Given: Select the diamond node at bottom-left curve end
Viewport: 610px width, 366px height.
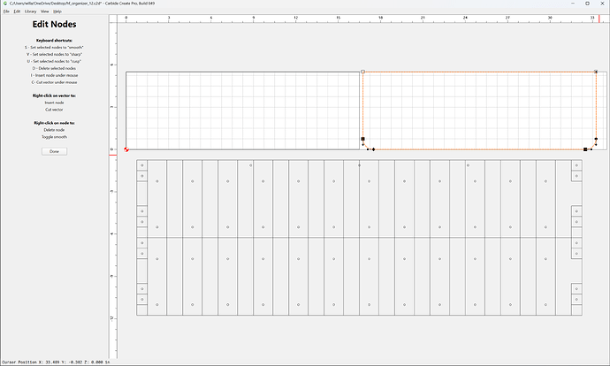Looking at the screenshot, I should point(373,149).
